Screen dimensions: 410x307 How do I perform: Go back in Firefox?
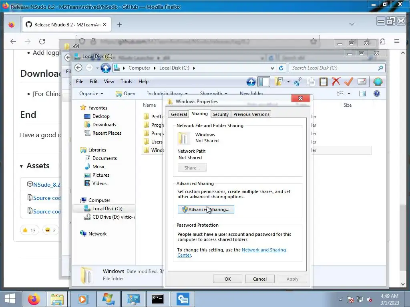click(x=13, y=41)
